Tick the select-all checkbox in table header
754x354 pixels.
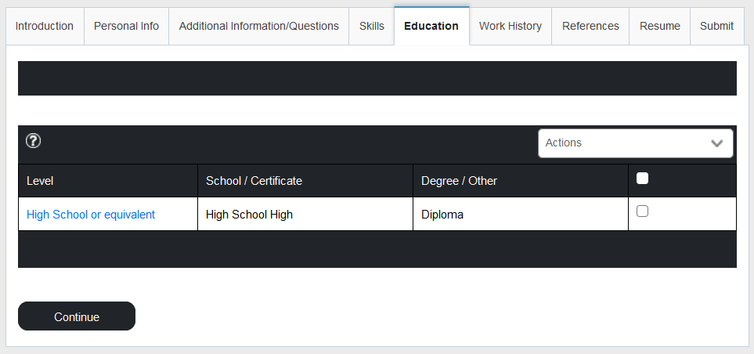click(642, 179)
